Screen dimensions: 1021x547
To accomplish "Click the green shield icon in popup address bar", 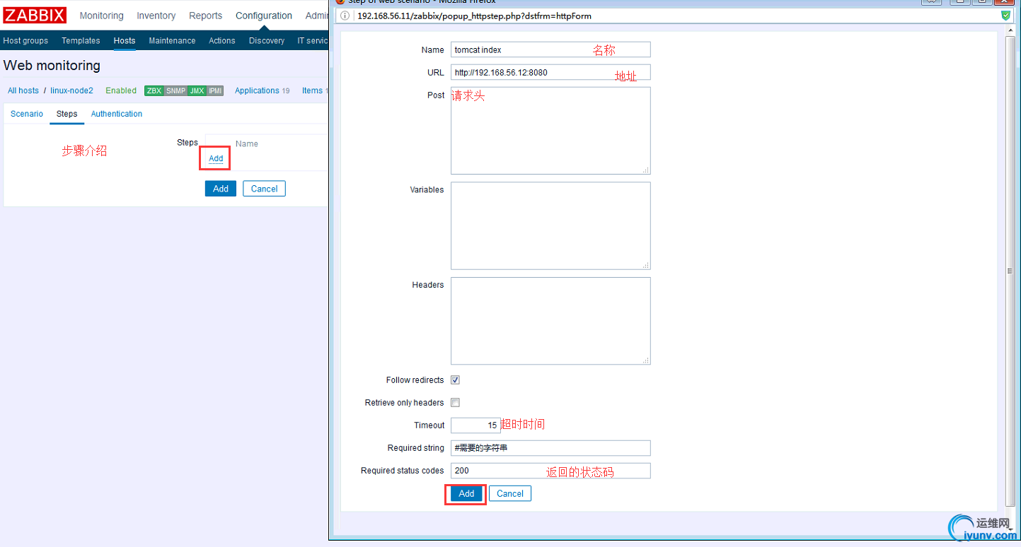I will [1005, 15].
